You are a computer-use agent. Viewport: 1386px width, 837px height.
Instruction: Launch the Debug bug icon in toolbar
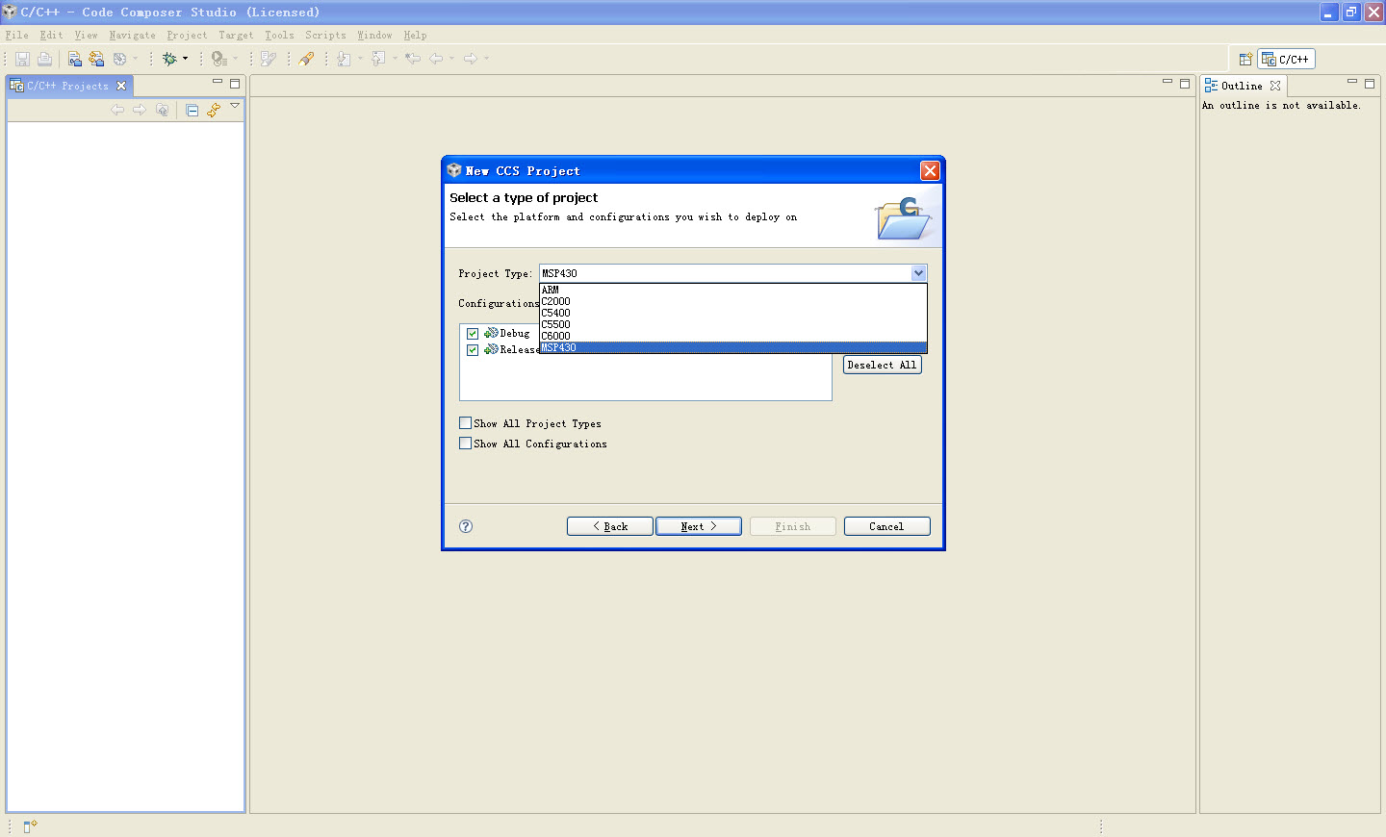pyautogui.click(x=169, y=59)
